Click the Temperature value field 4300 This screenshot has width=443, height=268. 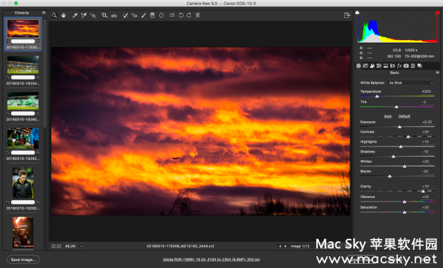(x=426, y=91)
